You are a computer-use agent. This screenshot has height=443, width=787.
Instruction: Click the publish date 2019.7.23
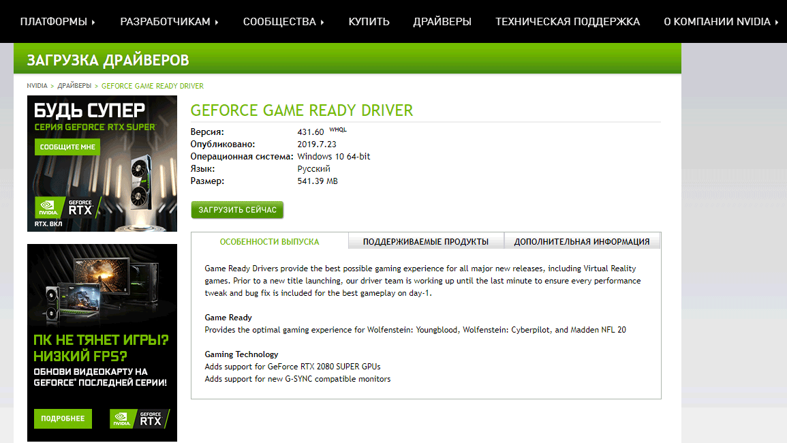[317, 144]
